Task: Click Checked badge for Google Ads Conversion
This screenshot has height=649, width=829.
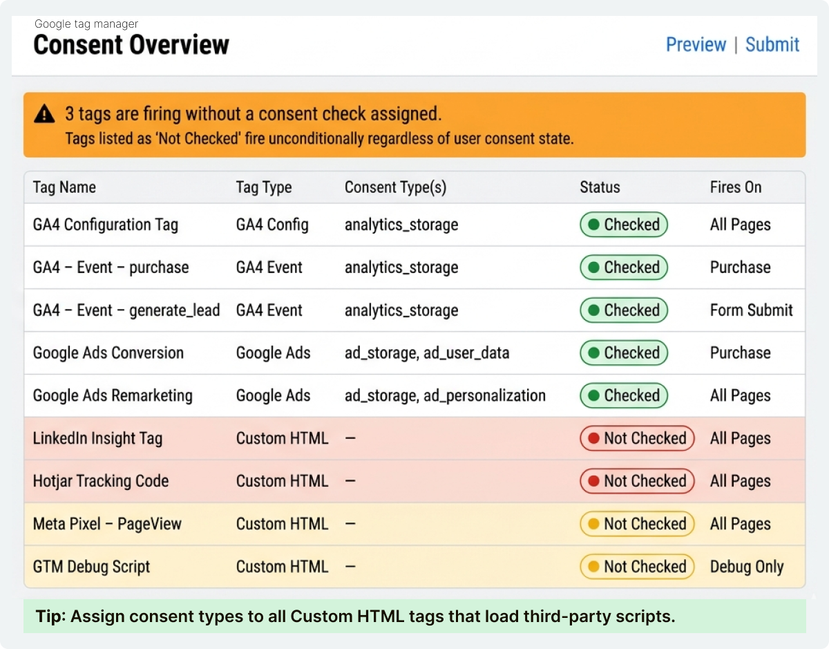Action: coord(624,353)
